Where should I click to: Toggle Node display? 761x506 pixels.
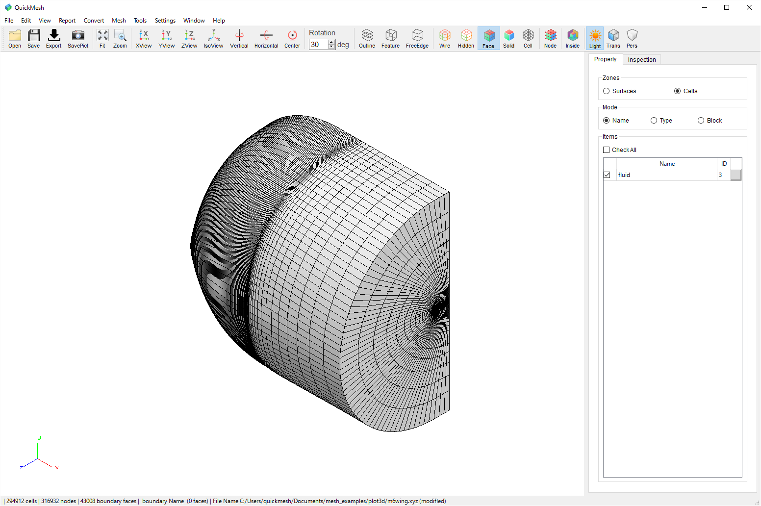pyautogui.click(x=551, y=38)
